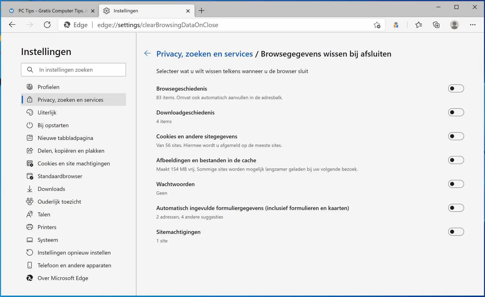The height and width of the screenshot is (297, 485).
Task: Open the extension icon in the toolbar
Action: [x=396, y=25]
